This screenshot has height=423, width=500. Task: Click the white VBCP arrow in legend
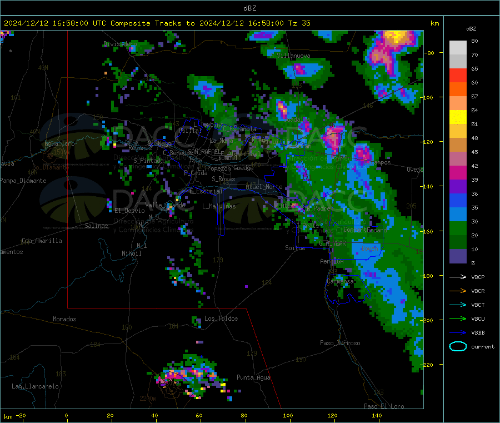[x=458, y=277]
